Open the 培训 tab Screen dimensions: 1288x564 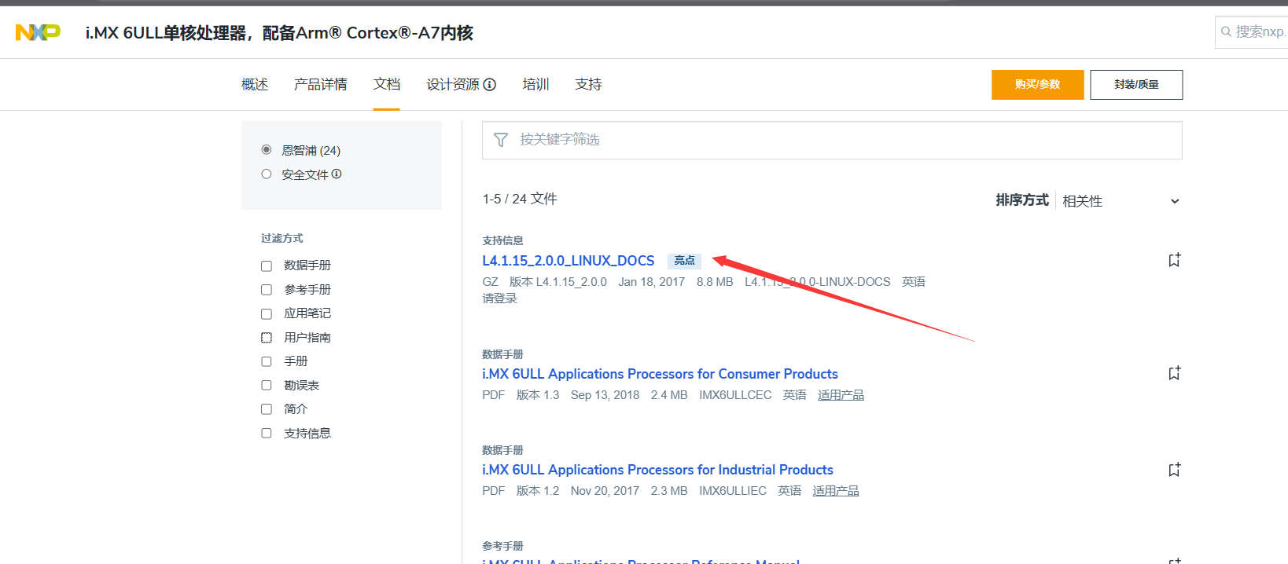[x=535, y=84]
